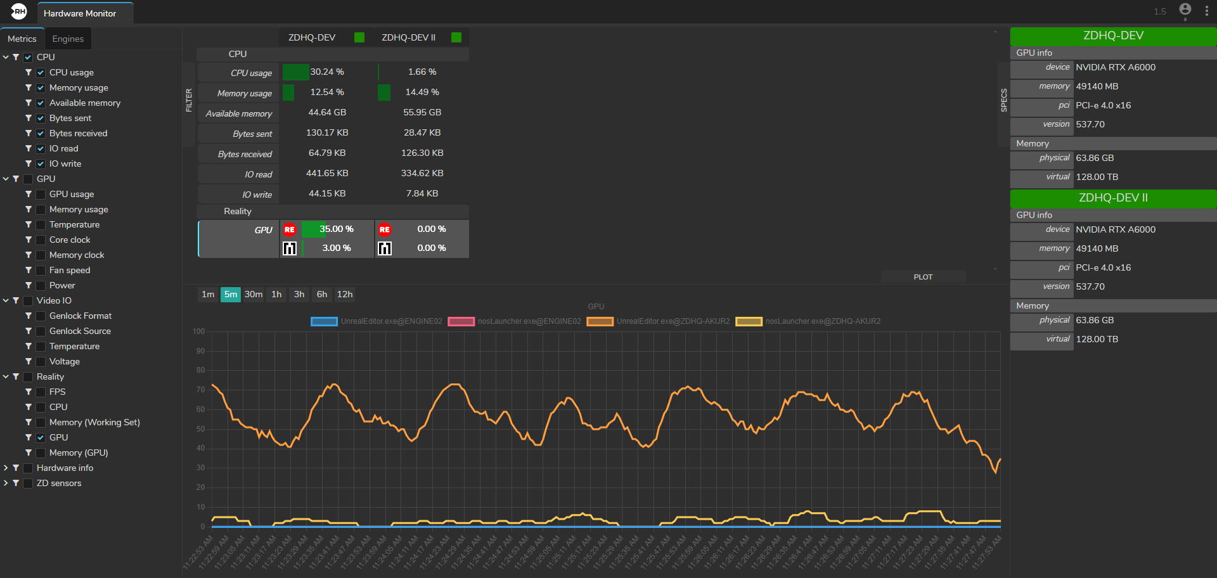The height and width of the screenshot is (578, 1217).
Task: Click the nosLauncher icon under ZDHQ-DEV II
Action: [x=385, y=248]
